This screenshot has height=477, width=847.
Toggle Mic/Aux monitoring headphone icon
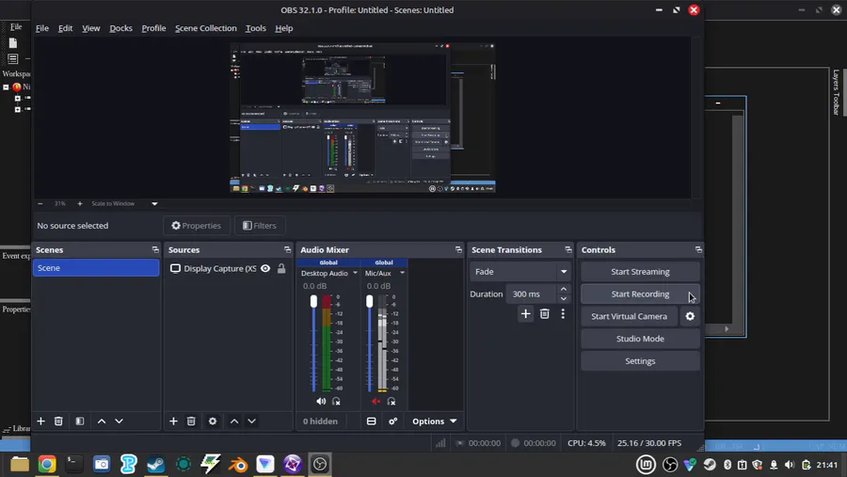(392, 402)
